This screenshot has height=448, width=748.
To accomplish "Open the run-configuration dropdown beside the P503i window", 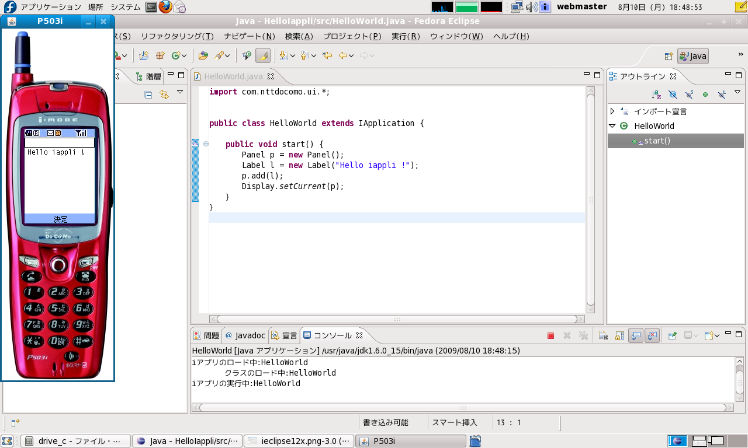I will click(x=125, y=56).
